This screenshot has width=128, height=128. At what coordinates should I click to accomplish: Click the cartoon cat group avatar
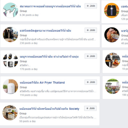[10, 10]
